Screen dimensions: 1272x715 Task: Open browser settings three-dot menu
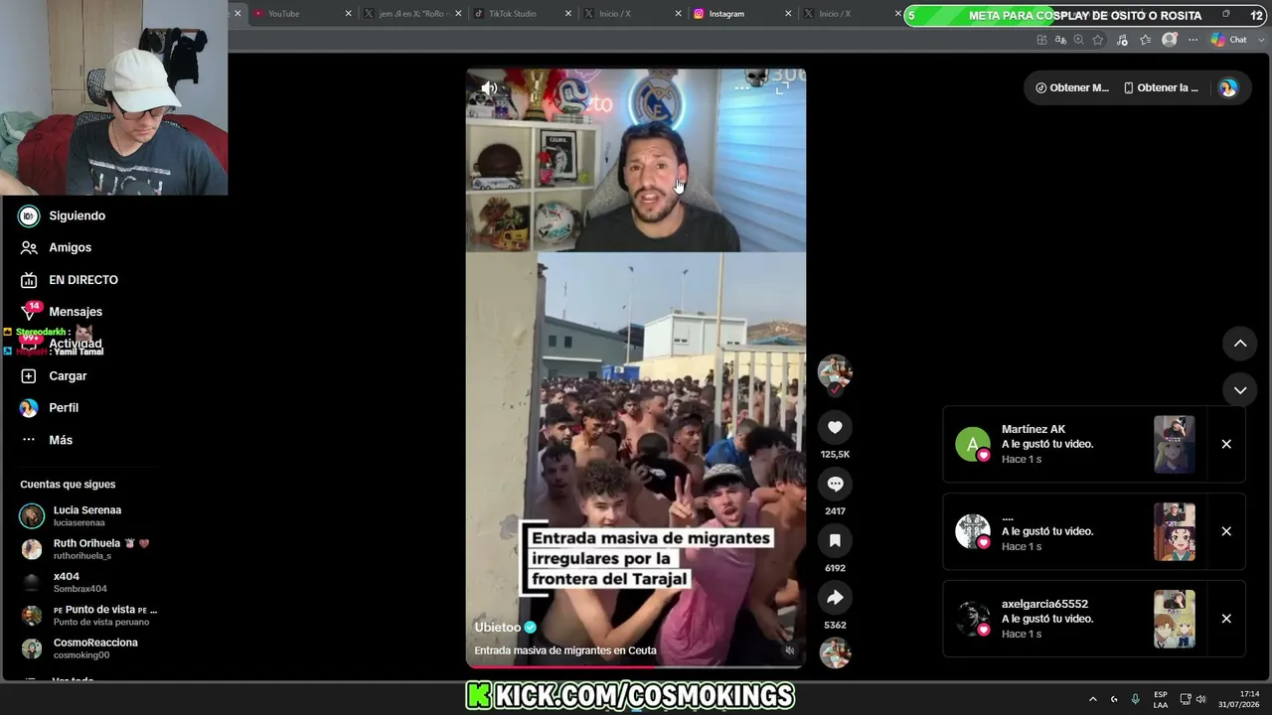pyautogui.click(x=1193, y=40)
